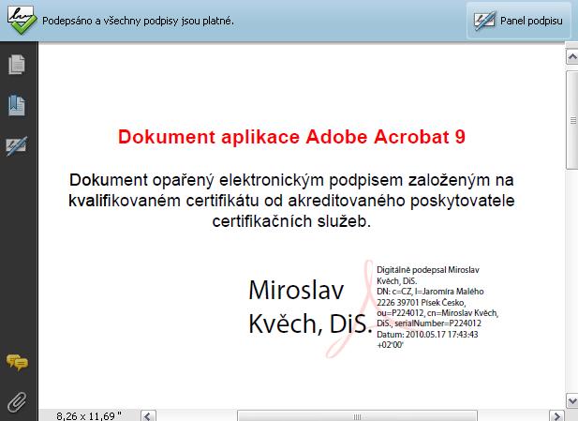Click the vertical scrollbar down arrow
The width and height of the screenshot is (578, 421).
click(x=572, y=400)
